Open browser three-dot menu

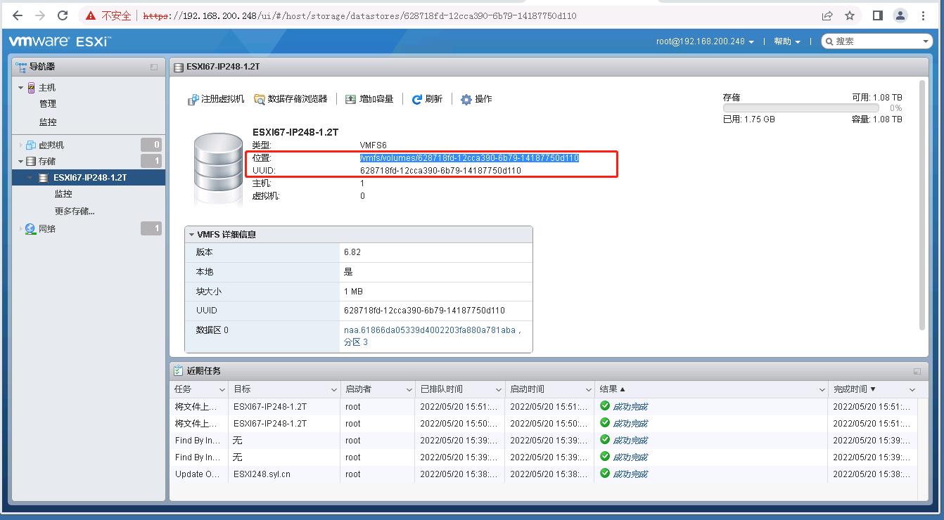coord(924,15)
